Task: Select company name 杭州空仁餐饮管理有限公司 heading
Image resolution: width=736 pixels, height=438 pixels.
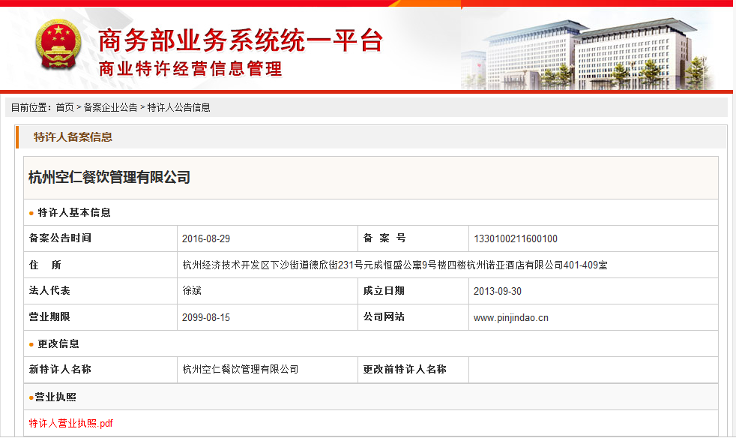Action: coord(109,178)
